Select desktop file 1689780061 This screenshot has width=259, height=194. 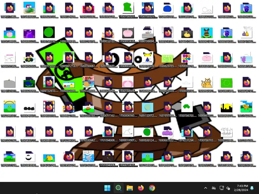89,59
